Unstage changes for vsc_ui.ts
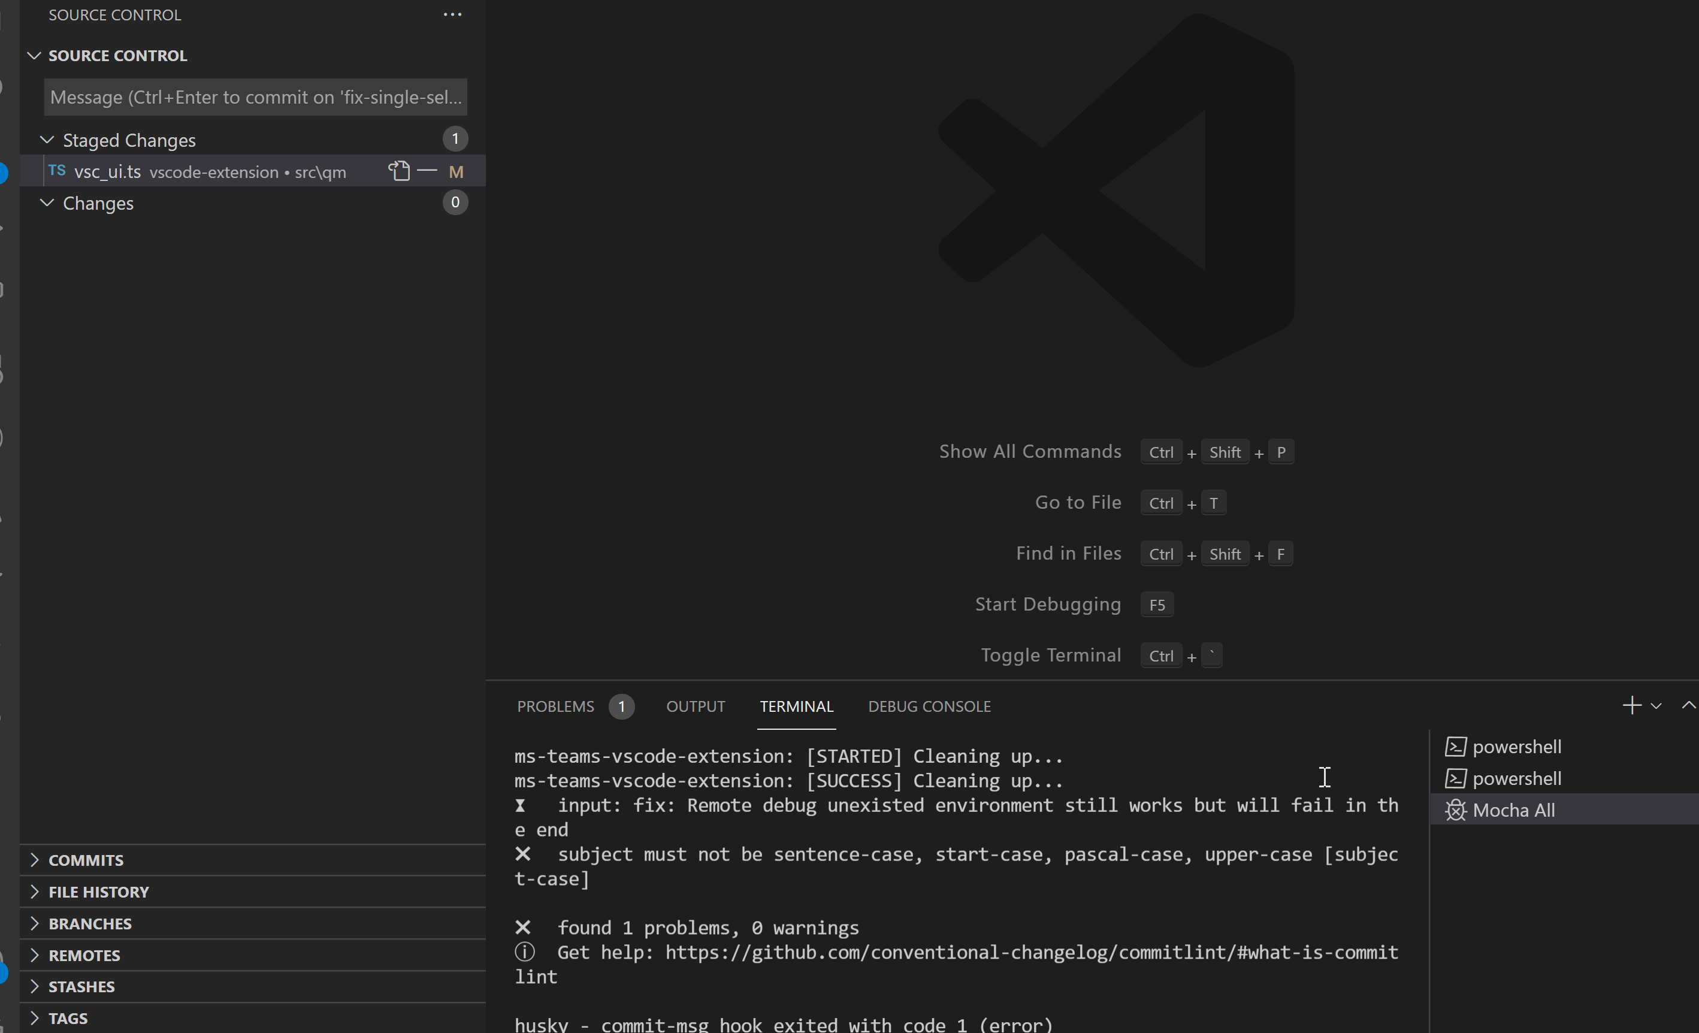The width and height of the screenshot is (1699, 1033). [x=427, y=170]
